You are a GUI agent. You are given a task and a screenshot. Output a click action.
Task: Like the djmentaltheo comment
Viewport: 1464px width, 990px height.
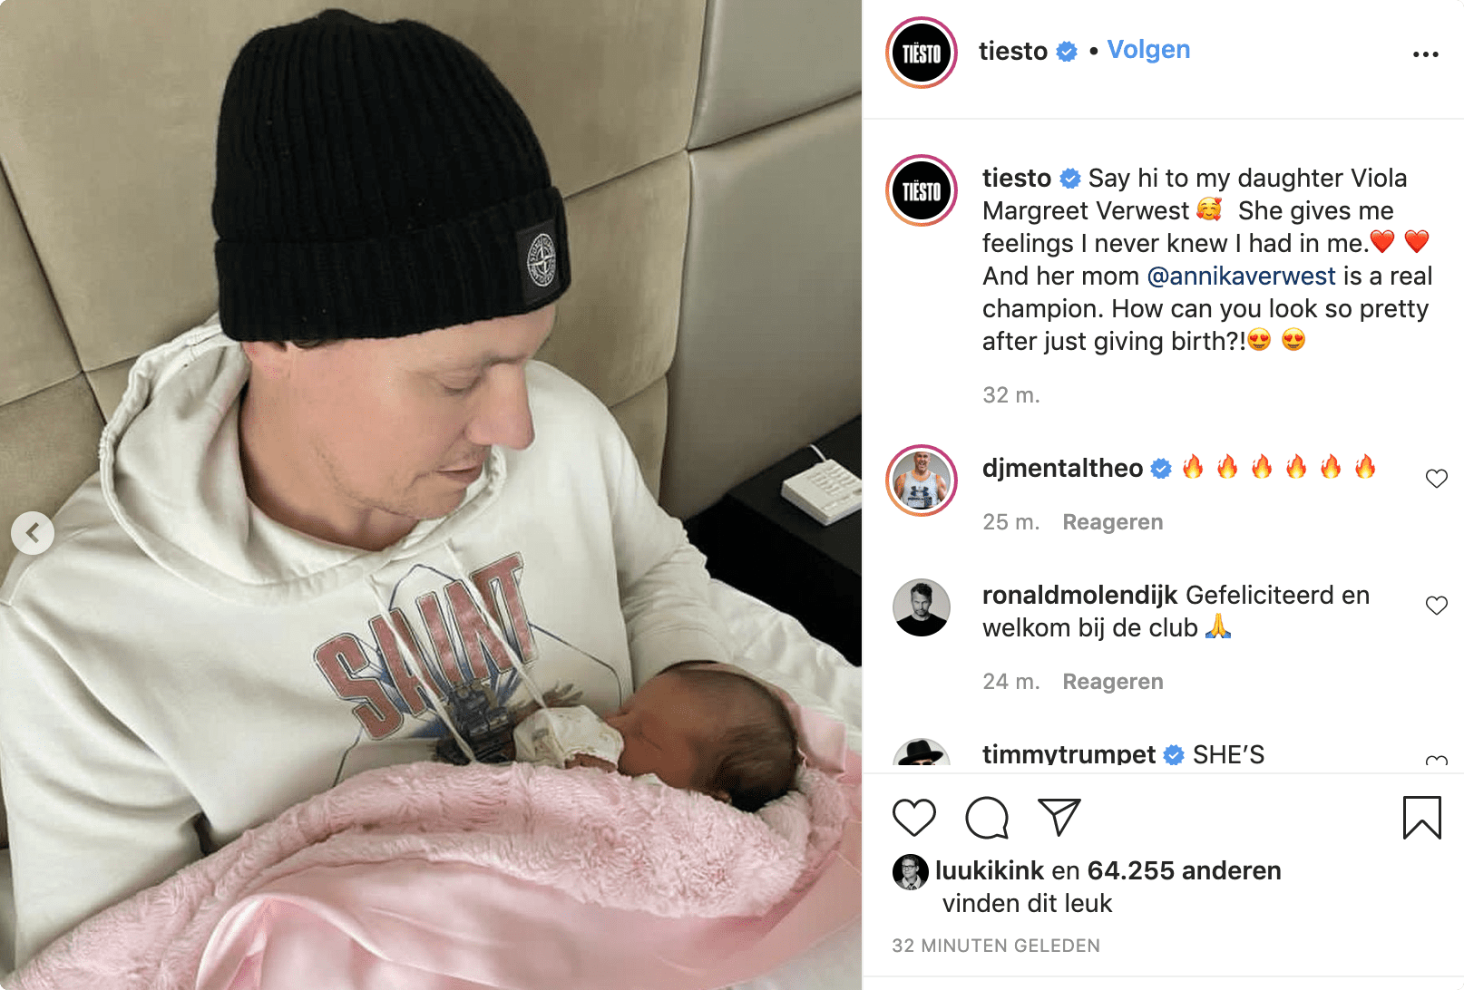click(x=1436, y=478)
